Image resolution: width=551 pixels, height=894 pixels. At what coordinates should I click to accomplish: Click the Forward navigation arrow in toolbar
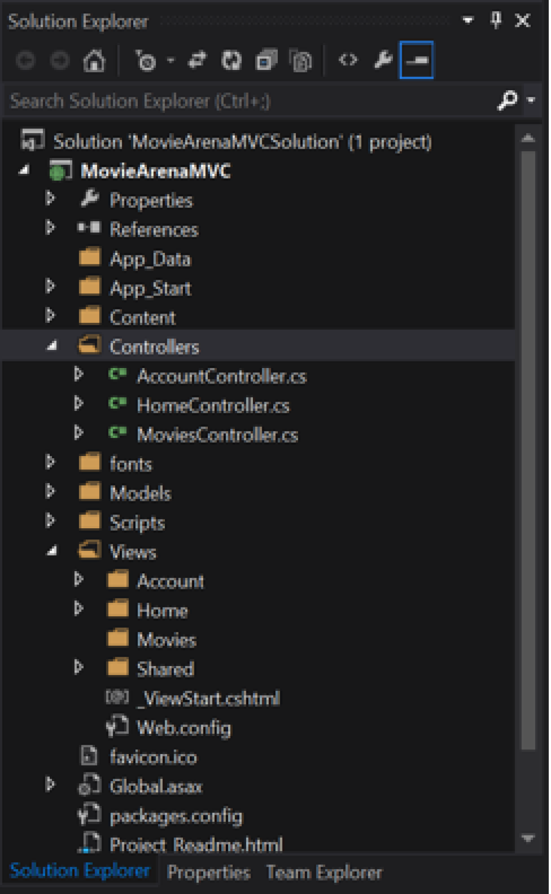coord(59,60)
